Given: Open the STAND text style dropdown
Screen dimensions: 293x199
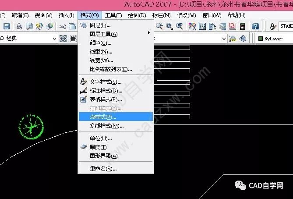Looking at the screenshot, I should click(x=286, y=26).
